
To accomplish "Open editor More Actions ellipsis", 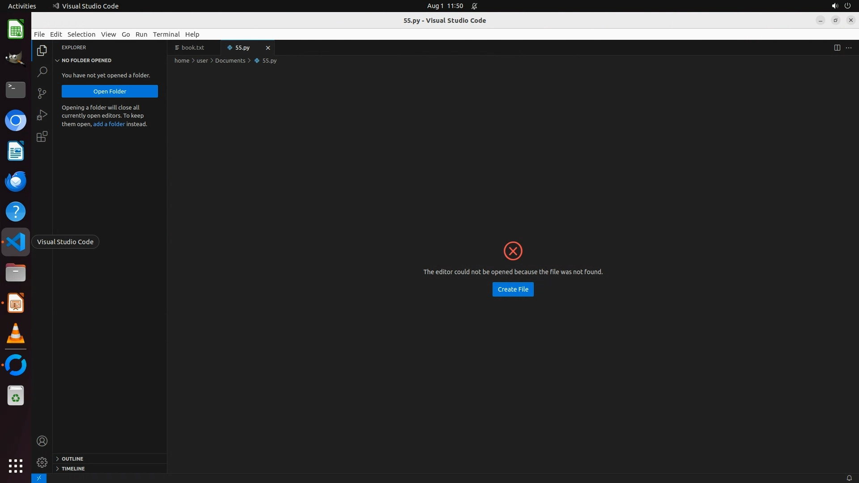I will [x=849, y=47].
